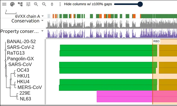177x106 pixels.
Task: Select the SARS-CoV sequence label
Action: [x=20, y=64]
